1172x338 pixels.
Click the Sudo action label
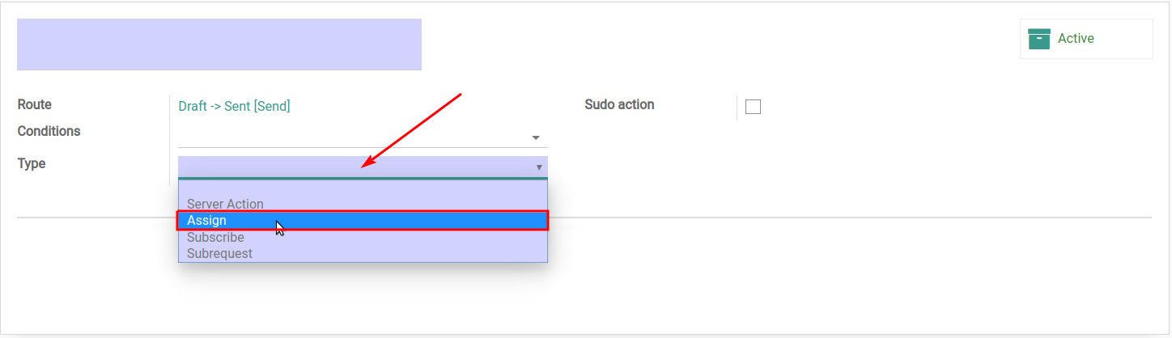619,104
